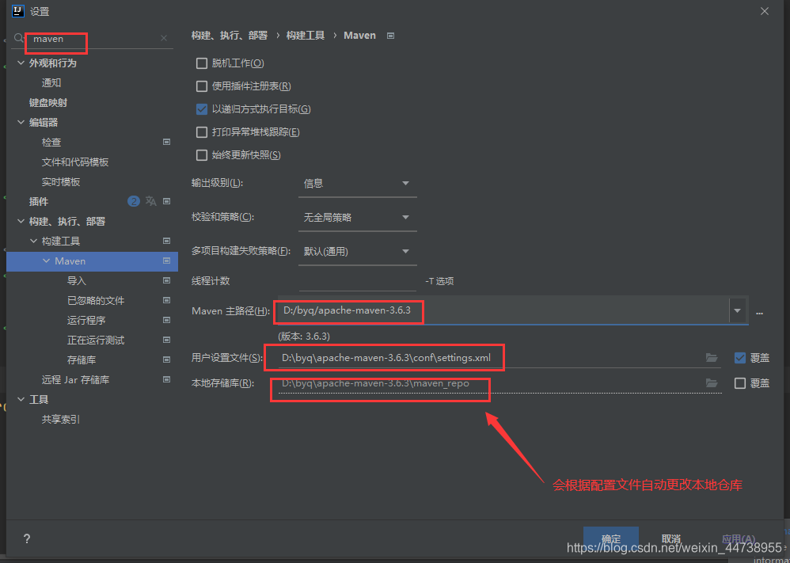
Task: Click project-level icon next to 运行程序
Action: pyautogui.click(x=167, y=320)
